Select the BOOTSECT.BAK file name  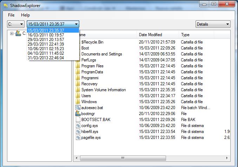point(96,120)
